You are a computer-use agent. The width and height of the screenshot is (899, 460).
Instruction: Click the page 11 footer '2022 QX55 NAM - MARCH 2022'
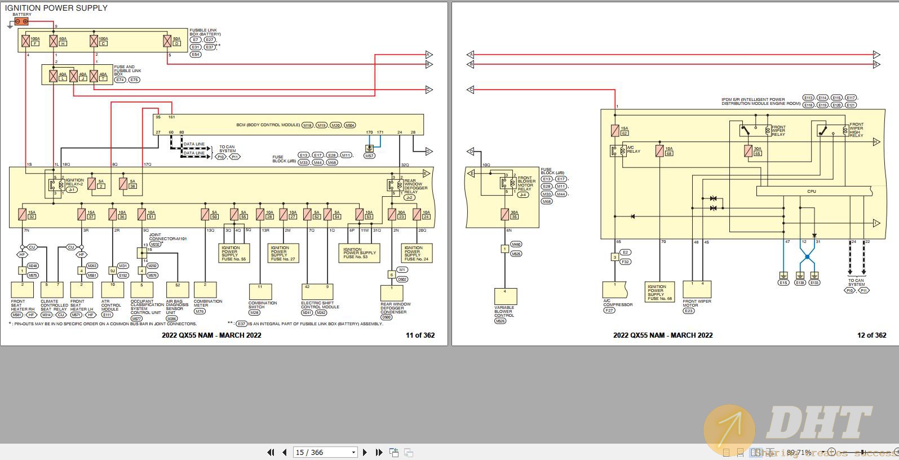click(211, 335)
